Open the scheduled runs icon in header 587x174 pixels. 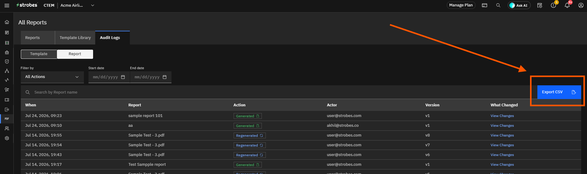coord(540,5)
